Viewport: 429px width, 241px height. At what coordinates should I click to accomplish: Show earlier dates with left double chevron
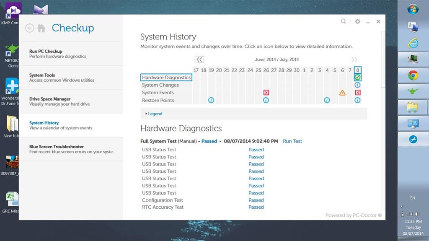click(x=199, y=60)
